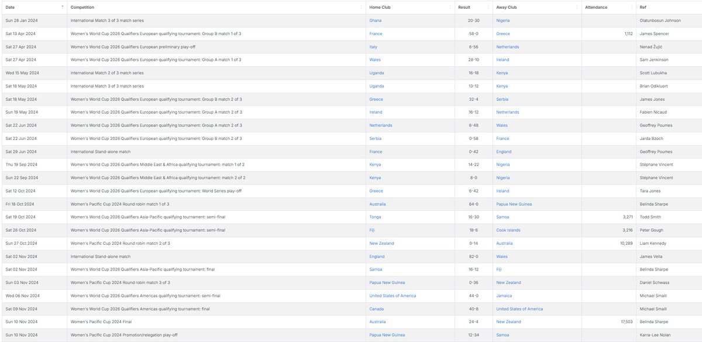Click referee name 'Jarda Bzoch'
The height and width of the screenshot is (342, 702).
point(652,138)
